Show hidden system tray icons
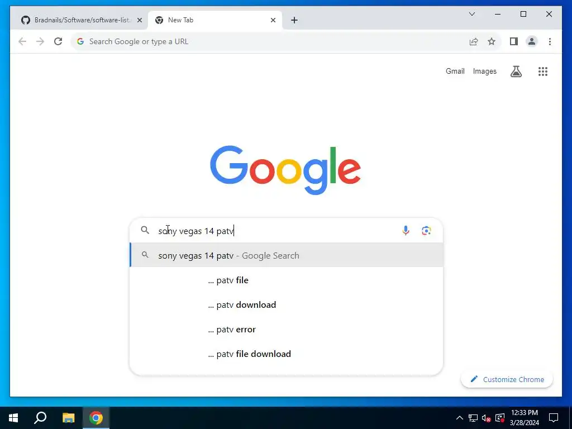This screenshot has width=572, height=429. 460,418
